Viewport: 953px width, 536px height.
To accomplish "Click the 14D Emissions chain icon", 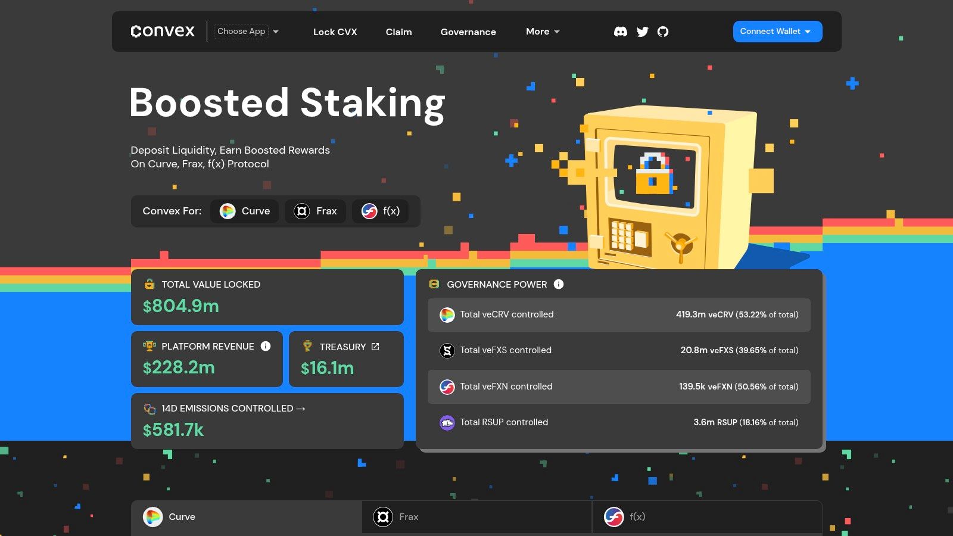I will (x=150, y=409).
